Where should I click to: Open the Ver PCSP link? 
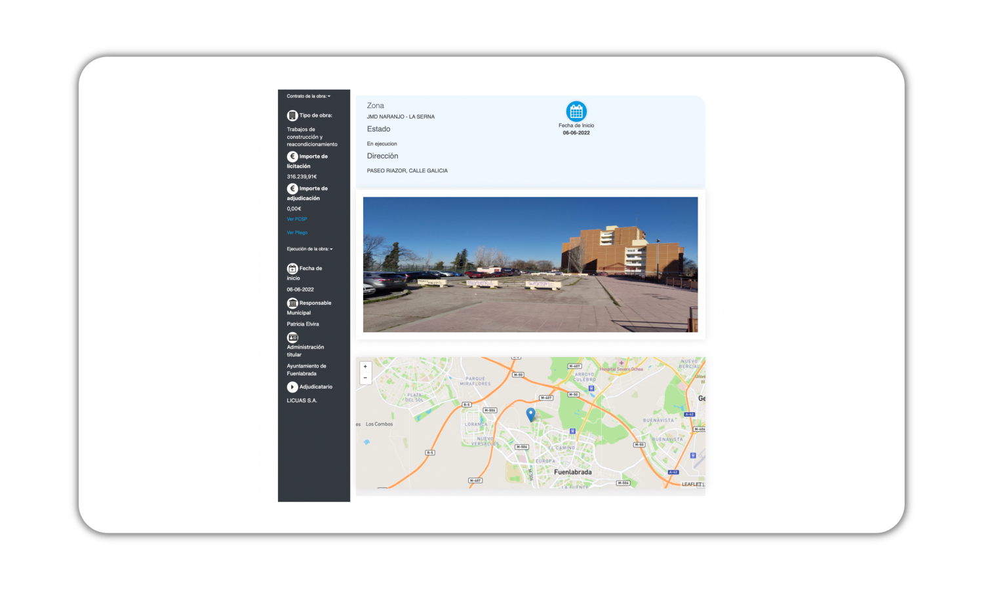point(297,219)
